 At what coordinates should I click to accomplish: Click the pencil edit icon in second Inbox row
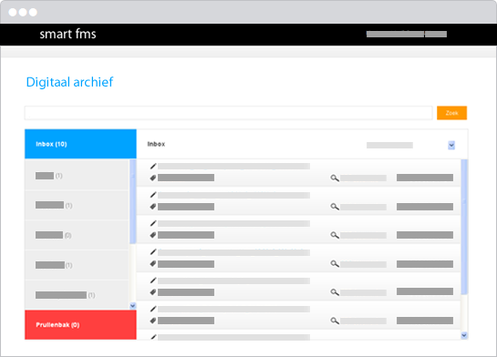point(153,195)
